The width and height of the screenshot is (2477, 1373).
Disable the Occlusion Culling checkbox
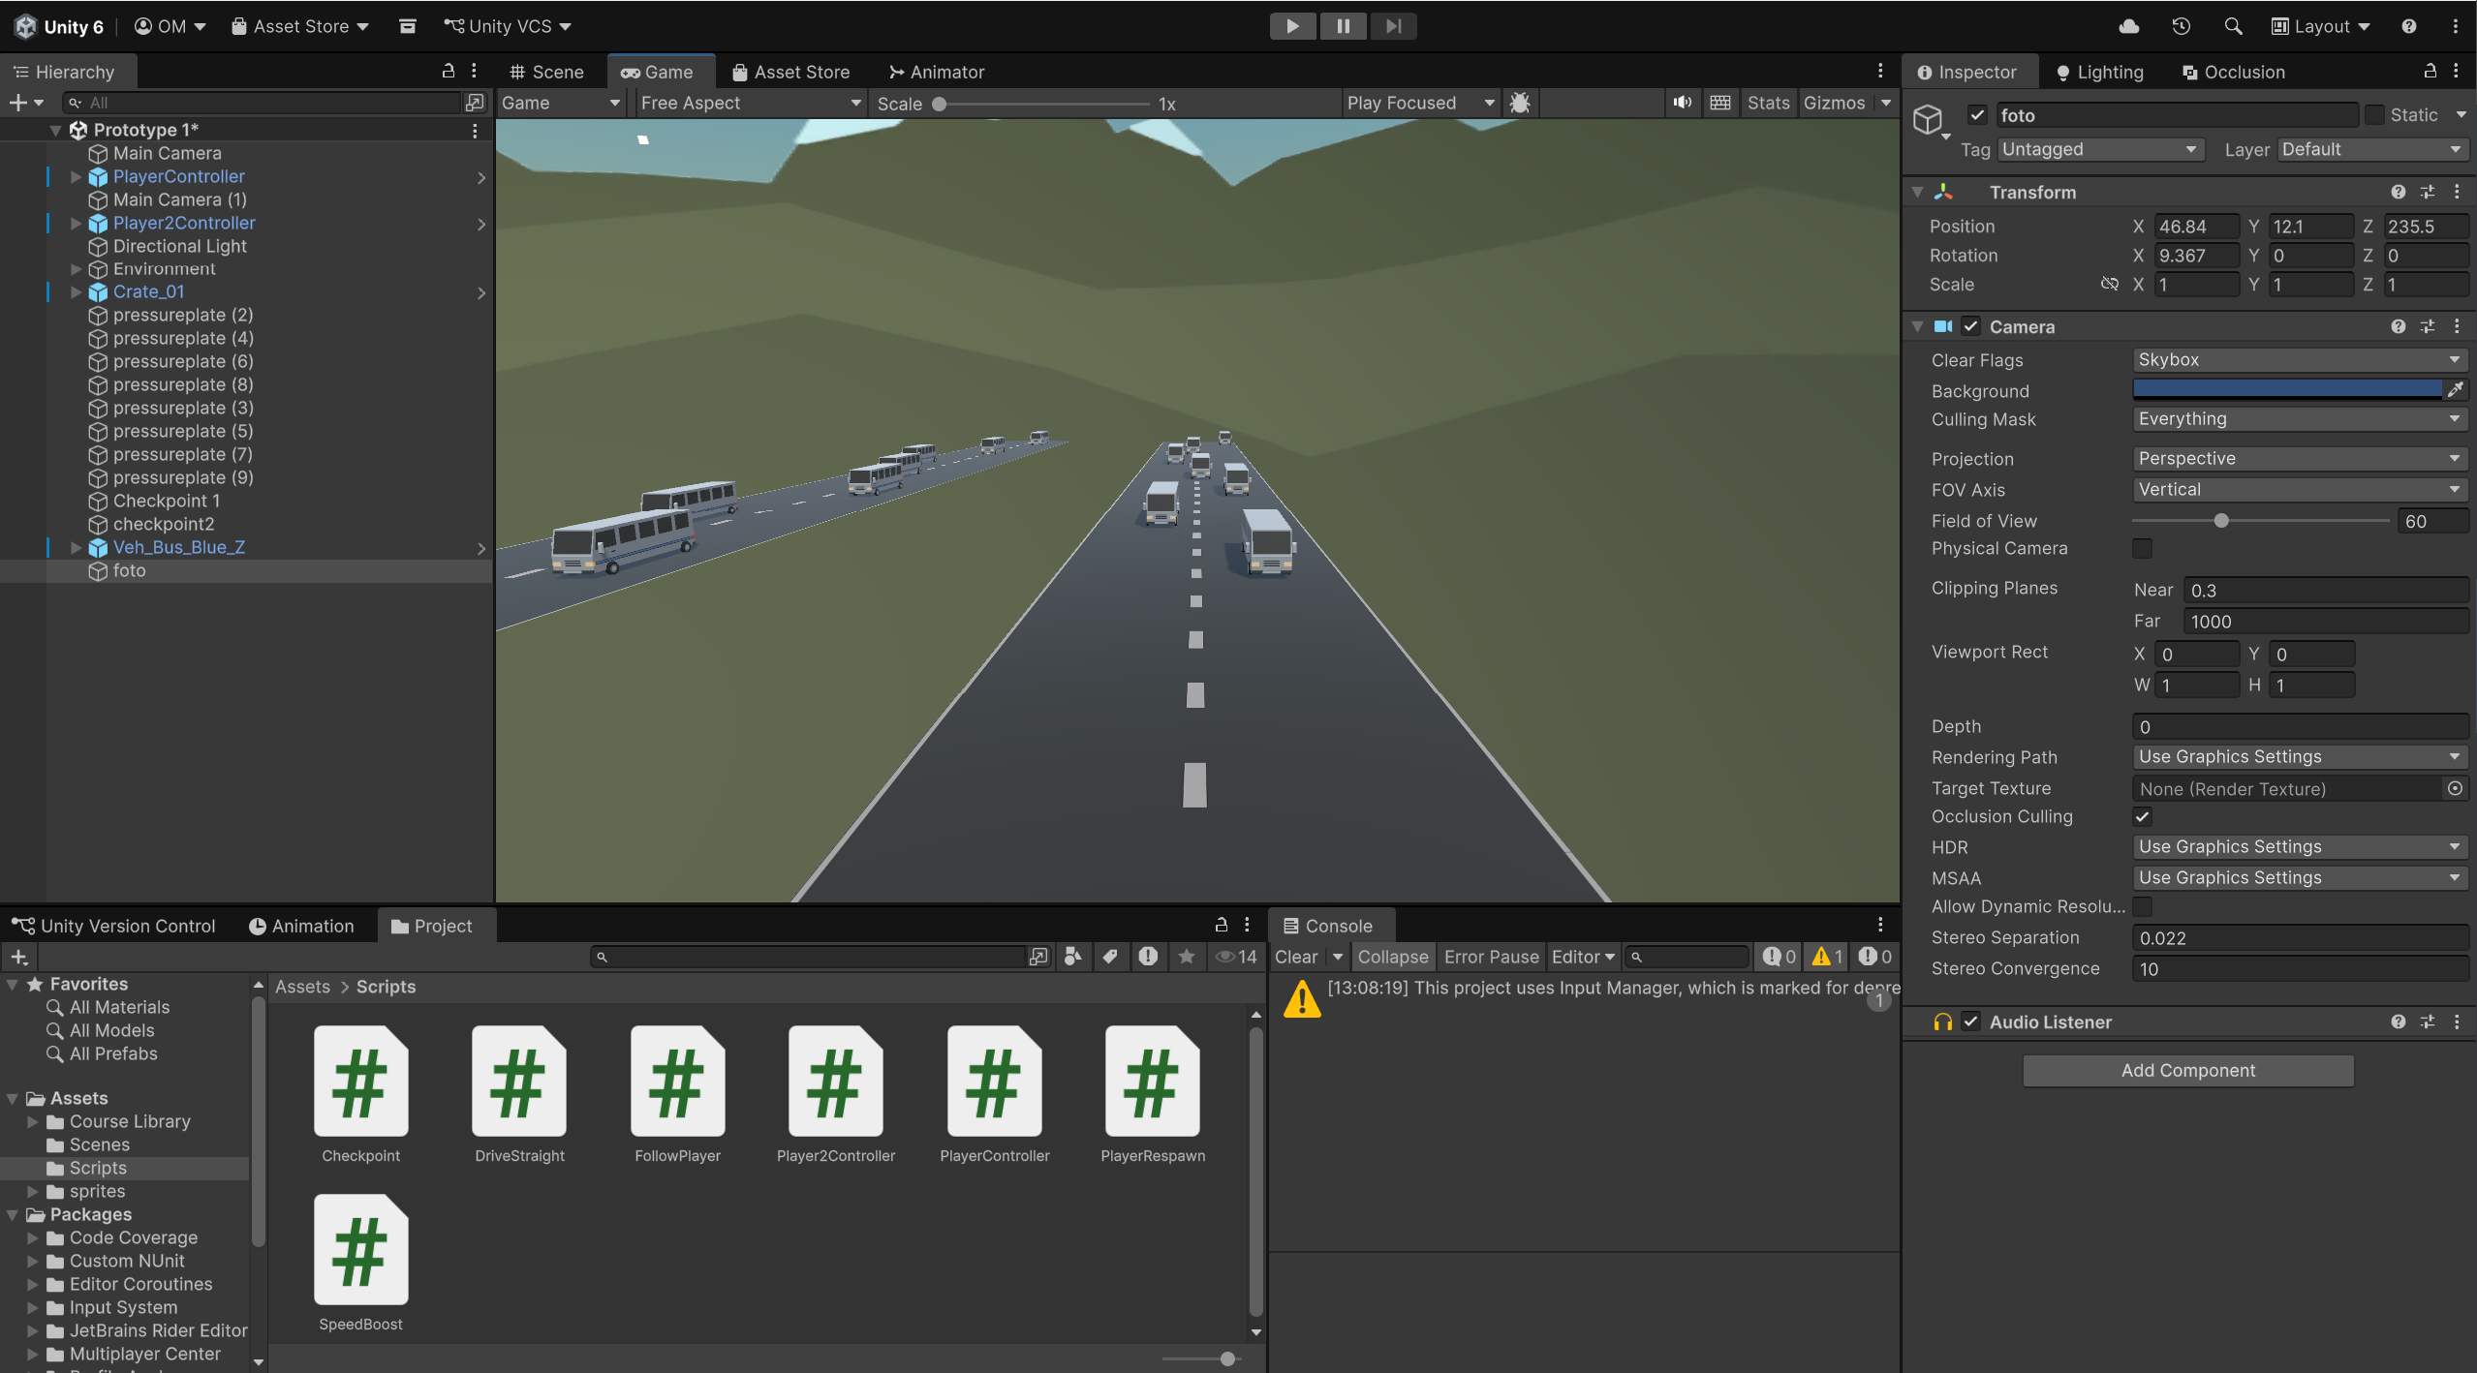[x=2143, y=816]
